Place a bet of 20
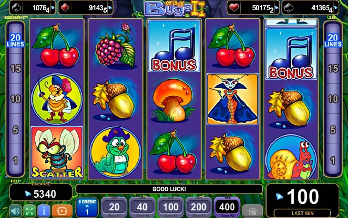This screenshot has width=348, height=218. click(x=114, y=207)
